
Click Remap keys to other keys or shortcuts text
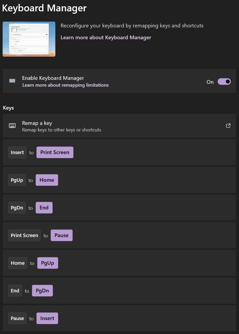62,130
